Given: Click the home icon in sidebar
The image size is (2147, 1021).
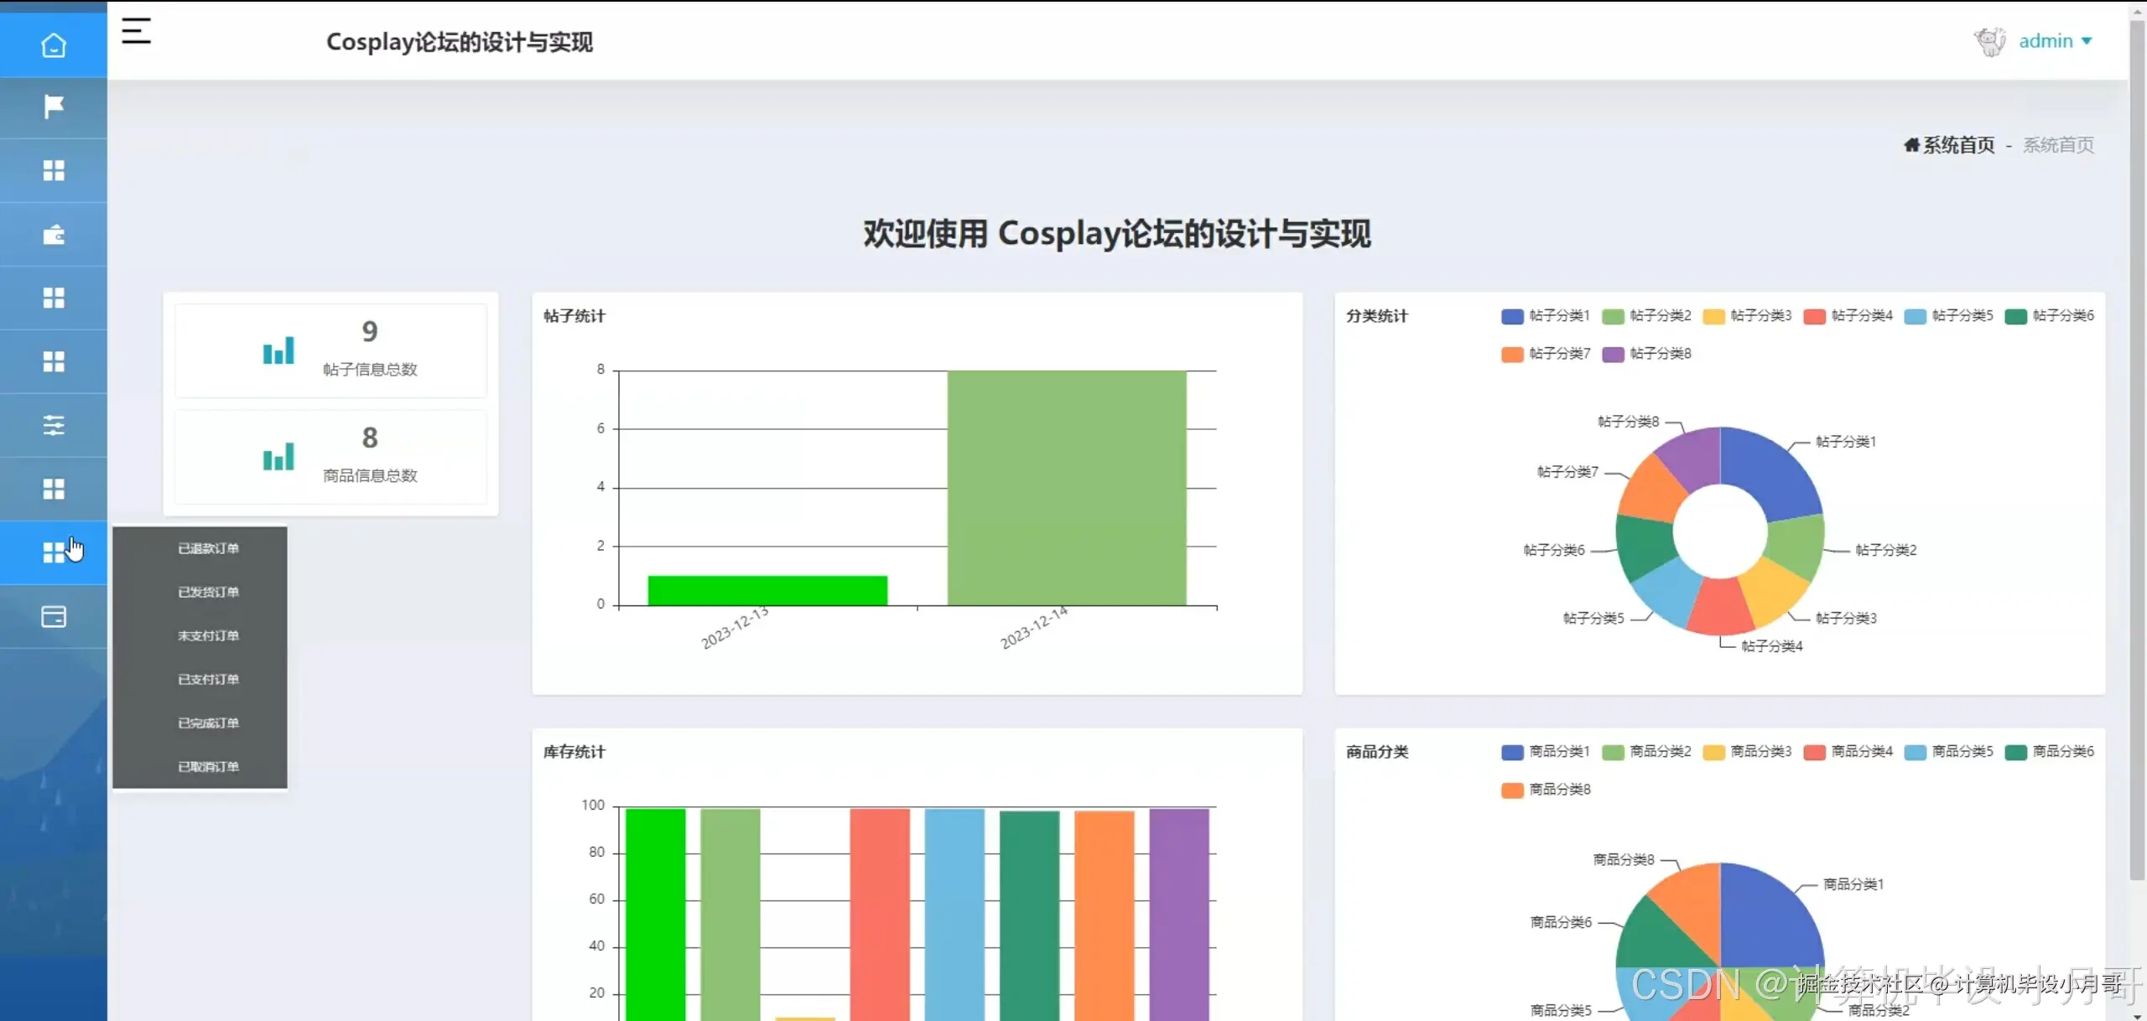Looking at the screenshot, I should tap(54, 44).
